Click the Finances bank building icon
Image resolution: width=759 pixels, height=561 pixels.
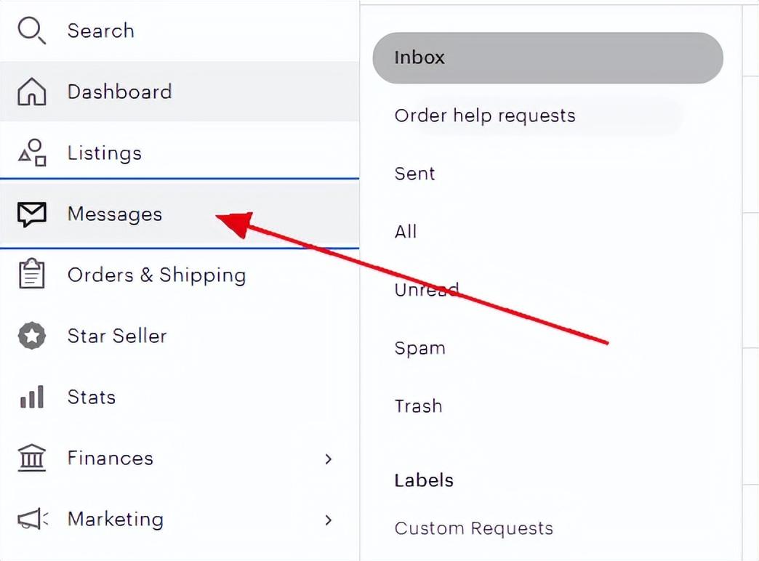[31, 458]
